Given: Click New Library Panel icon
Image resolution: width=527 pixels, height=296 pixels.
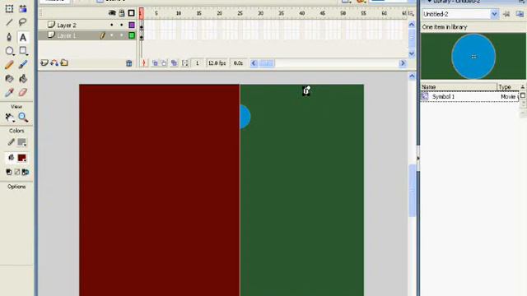Looking at the screenshot, I should coord(520,14).
